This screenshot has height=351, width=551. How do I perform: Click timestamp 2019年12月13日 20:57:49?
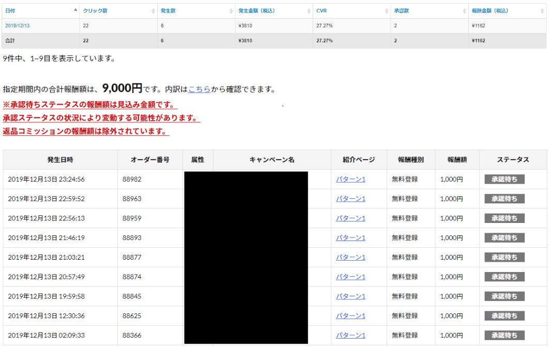pos(47,277)
